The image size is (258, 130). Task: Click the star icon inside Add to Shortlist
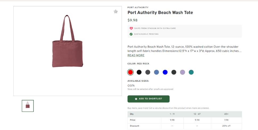136,99
